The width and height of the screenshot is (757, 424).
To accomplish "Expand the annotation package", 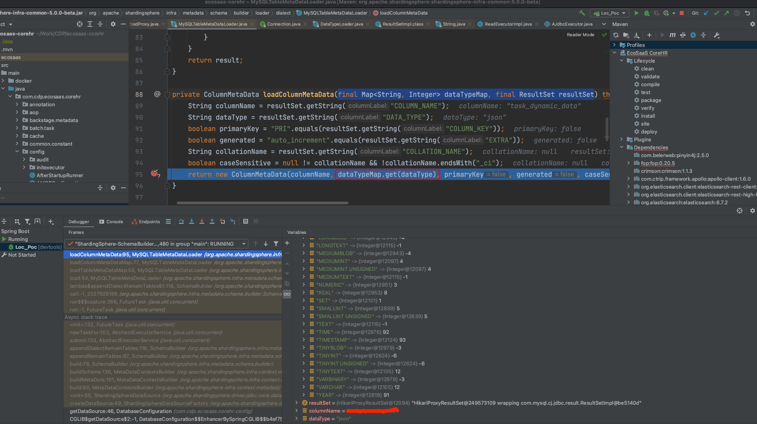I will [17, 104].
